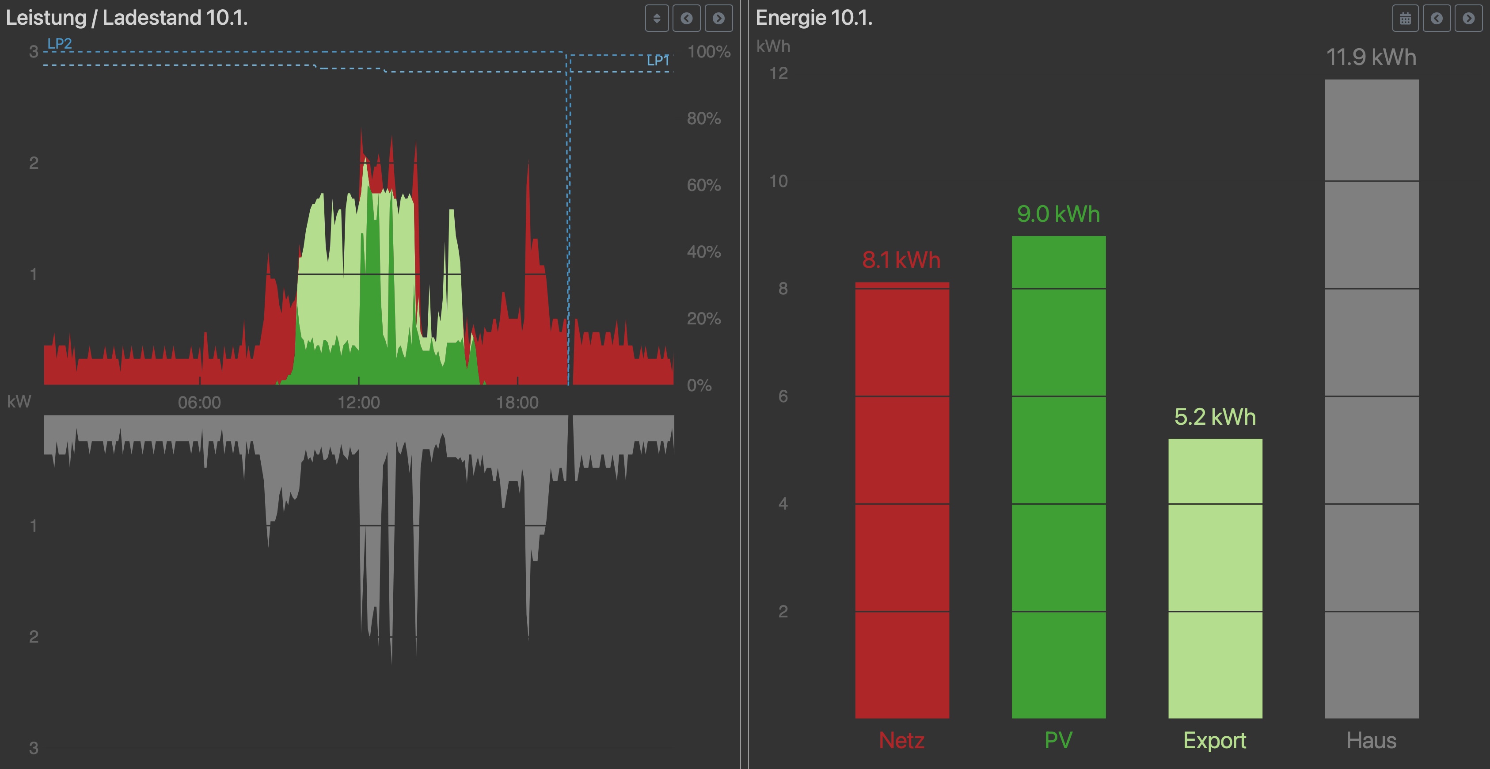Image resolution: width=1490 pixels, height=769 pixels.
Task: Go to previous day in Energie panel
Action: 1436,19
